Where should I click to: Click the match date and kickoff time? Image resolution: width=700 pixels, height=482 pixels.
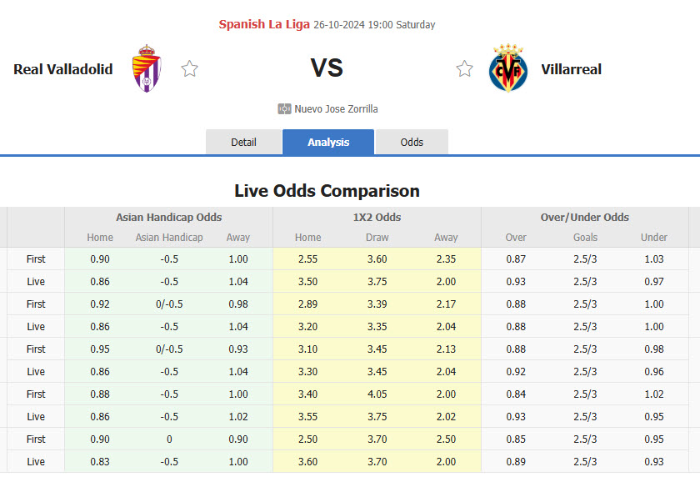(373, 24)
